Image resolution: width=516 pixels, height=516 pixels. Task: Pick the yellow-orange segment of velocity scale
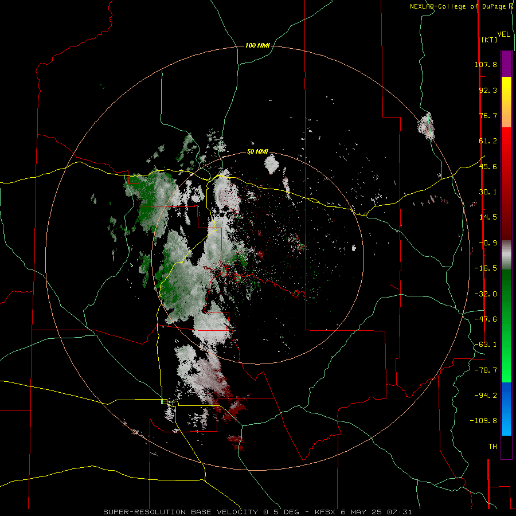pos(506,102)
